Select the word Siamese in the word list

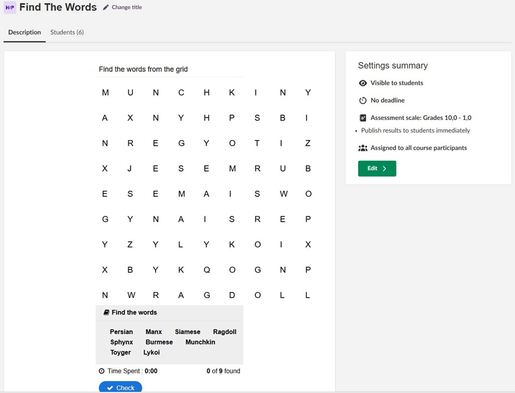[x=187, y=331]
